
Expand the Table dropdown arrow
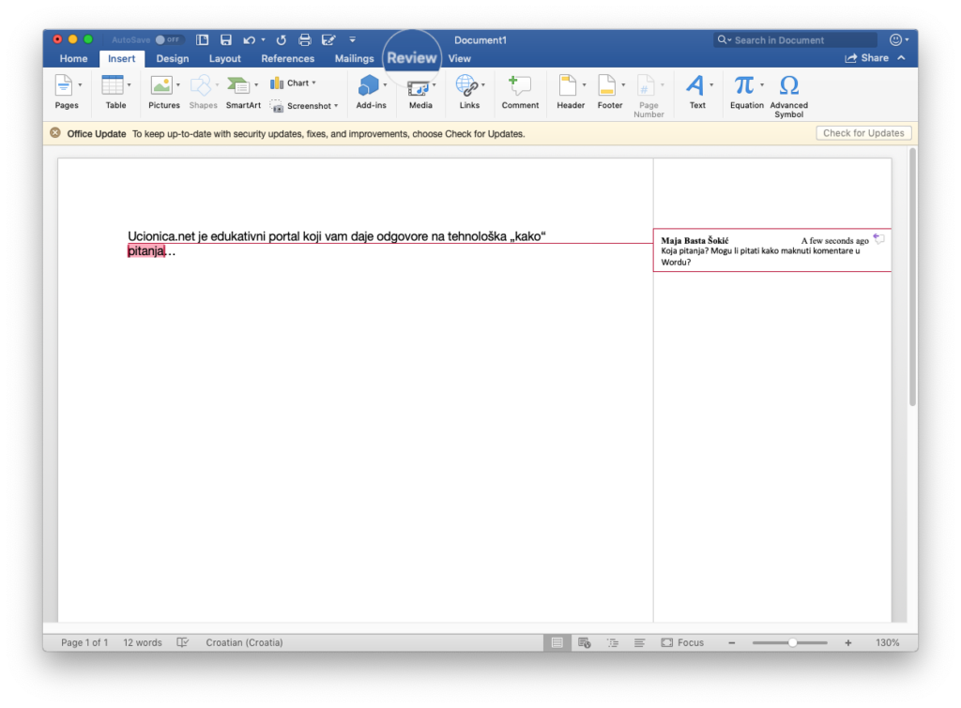pyautogui.click(x=129, y=85)
